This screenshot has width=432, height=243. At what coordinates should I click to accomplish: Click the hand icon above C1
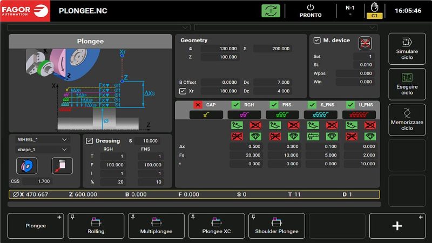coord(374,7)
